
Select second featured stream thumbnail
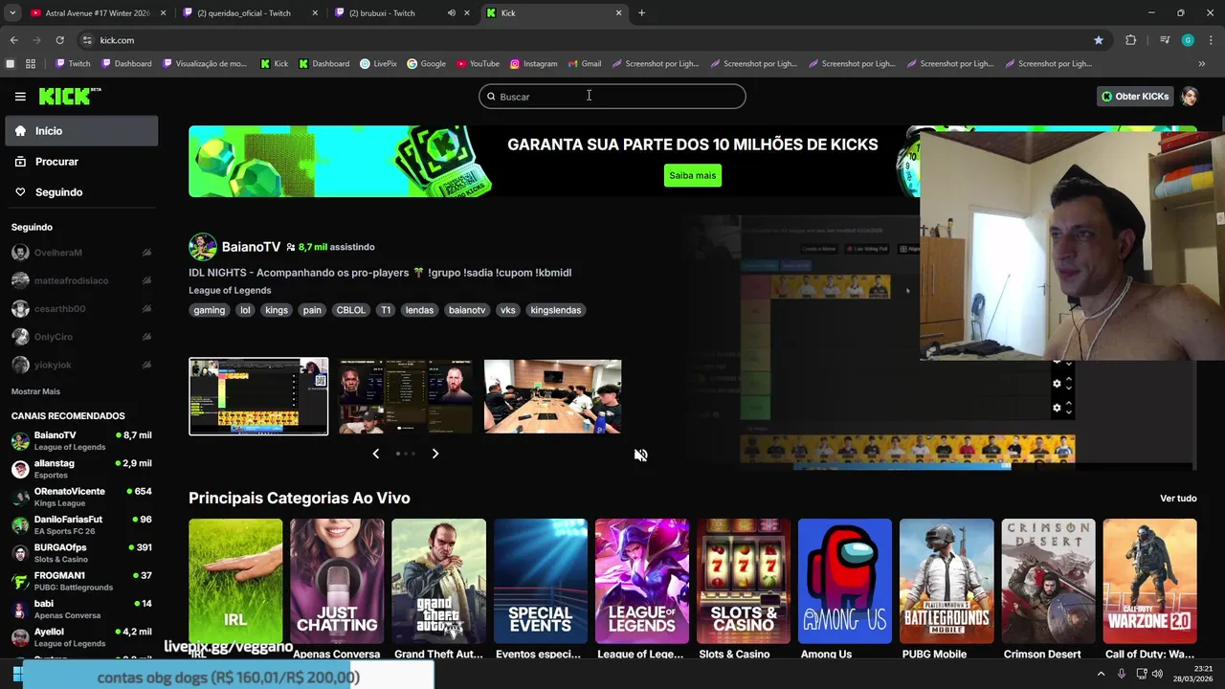(x=406, y=396)
